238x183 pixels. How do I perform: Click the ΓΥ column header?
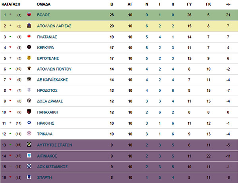click(189, 4)
